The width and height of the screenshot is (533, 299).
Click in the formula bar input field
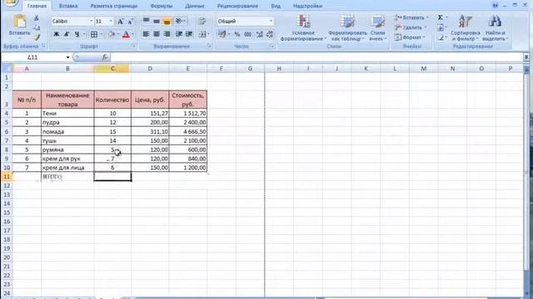[316, 57]
